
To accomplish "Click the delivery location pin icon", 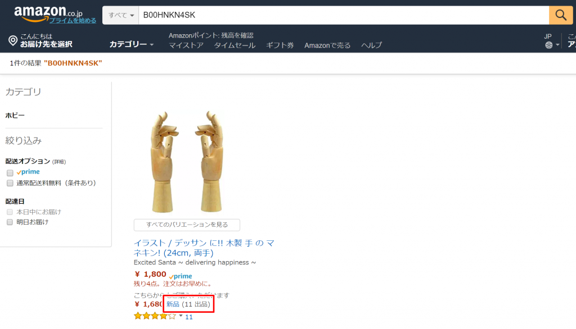I will pos(13,41).
